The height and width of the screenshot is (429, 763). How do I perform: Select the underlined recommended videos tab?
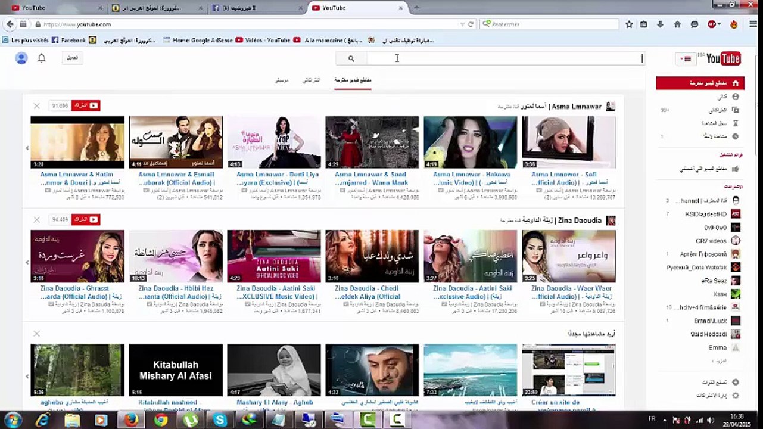coord(353,80)
